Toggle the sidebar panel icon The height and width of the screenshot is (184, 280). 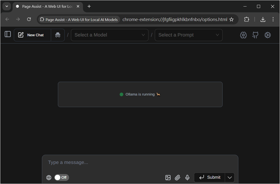click(x=8, y=34)
